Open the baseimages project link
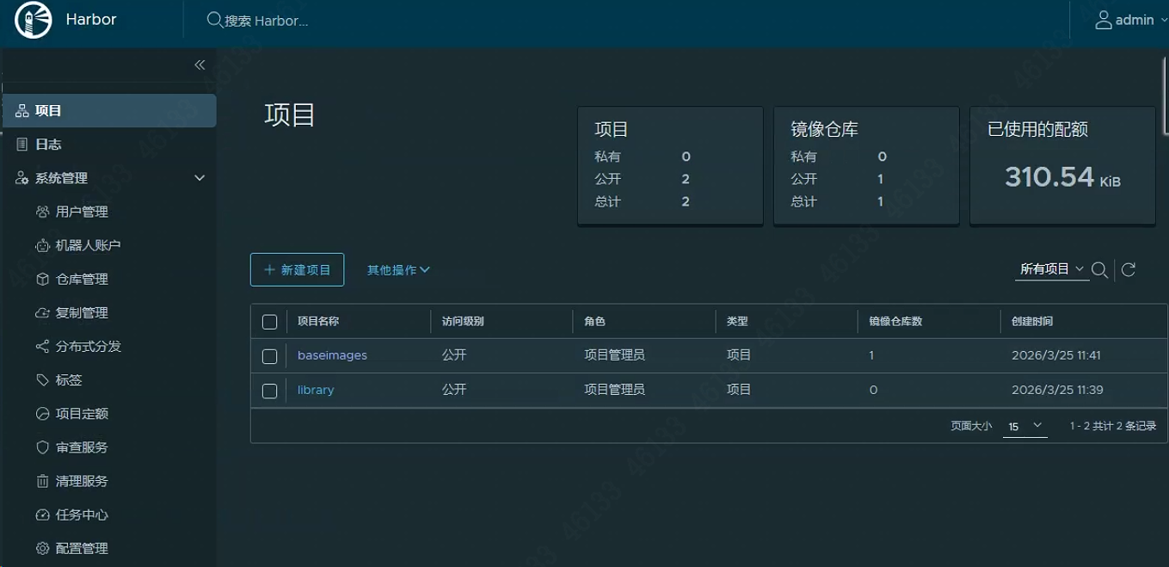 tap(332, 355)
